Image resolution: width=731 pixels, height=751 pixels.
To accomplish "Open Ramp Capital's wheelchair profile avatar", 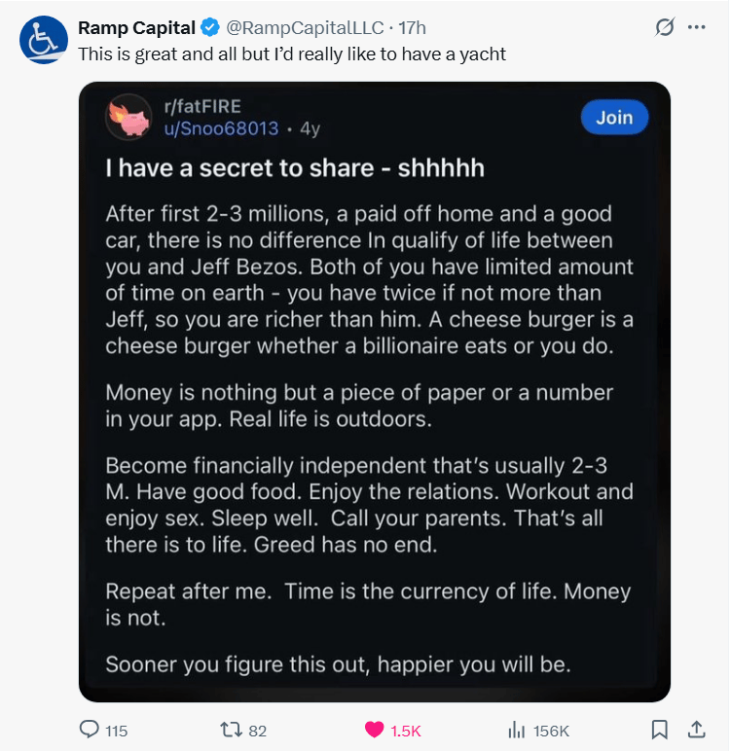I will click(44, 40).
